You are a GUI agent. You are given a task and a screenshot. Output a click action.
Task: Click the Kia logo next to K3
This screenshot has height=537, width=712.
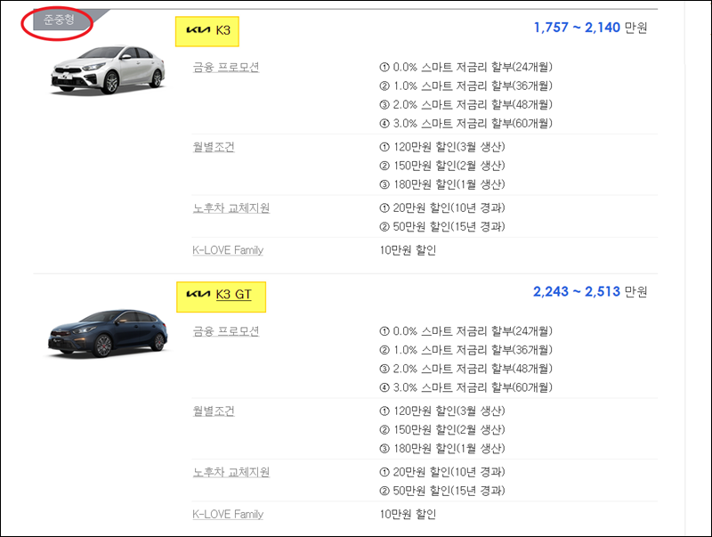198,30
